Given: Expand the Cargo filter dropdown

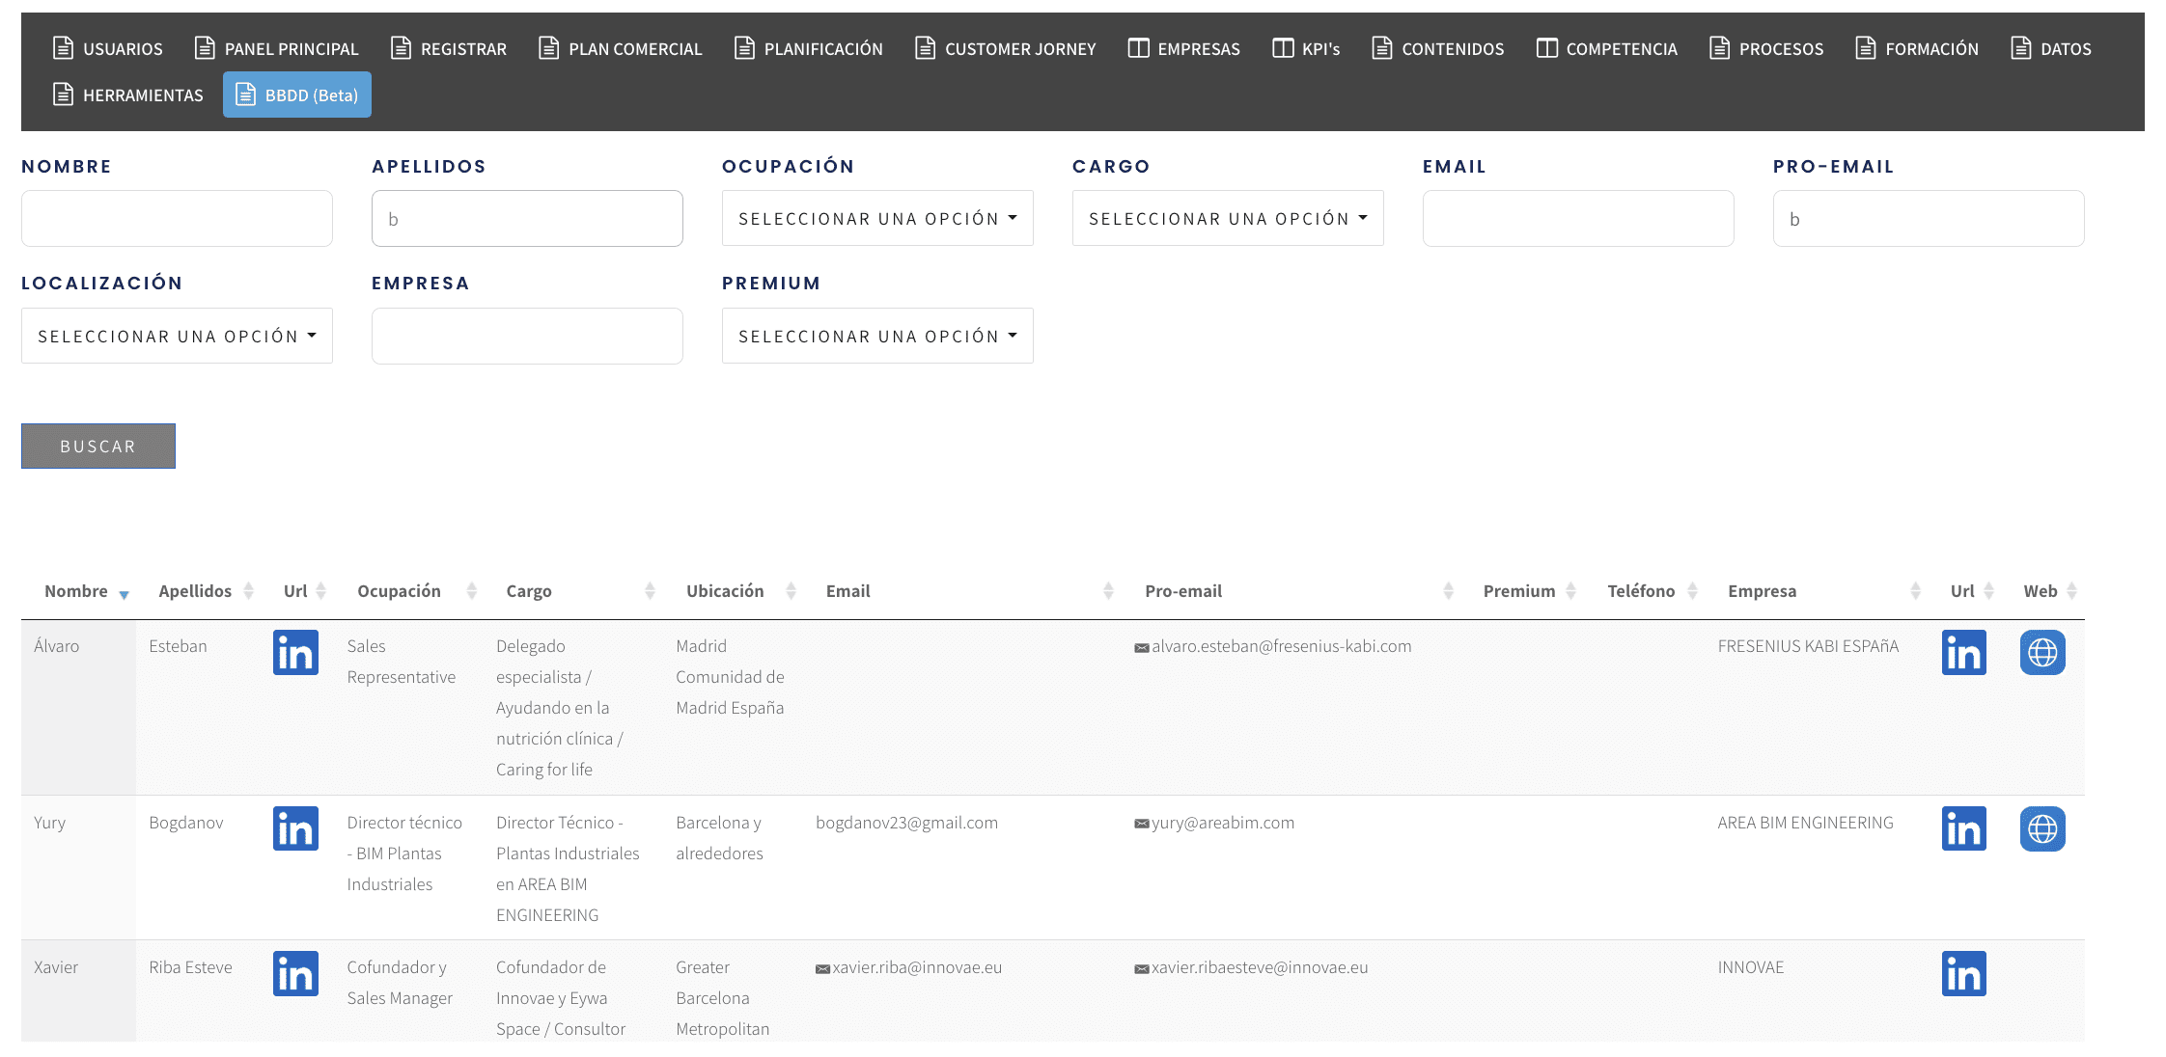Looking at the screenshot, I should pos(1228,219).
